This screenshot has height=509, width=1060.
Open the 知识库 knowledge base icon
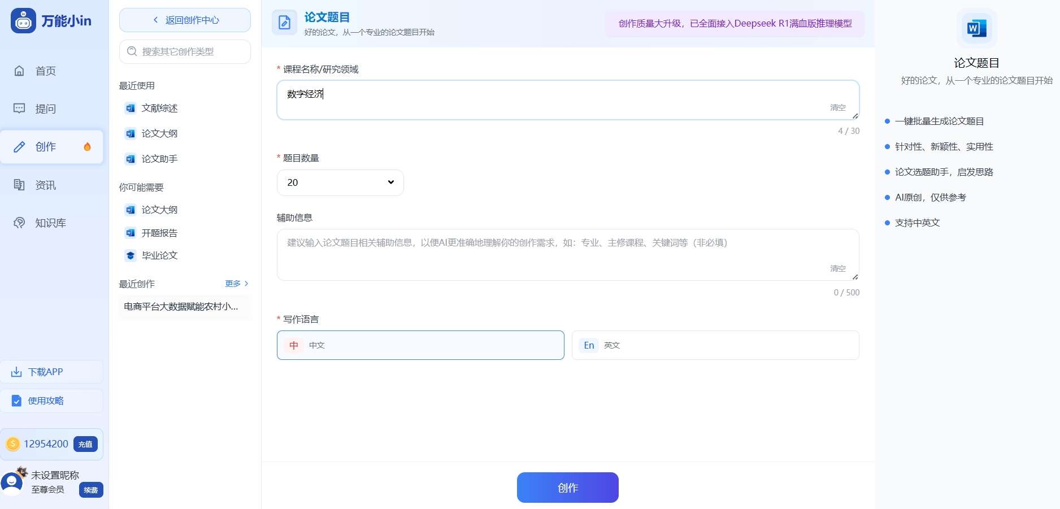point(19,222)
